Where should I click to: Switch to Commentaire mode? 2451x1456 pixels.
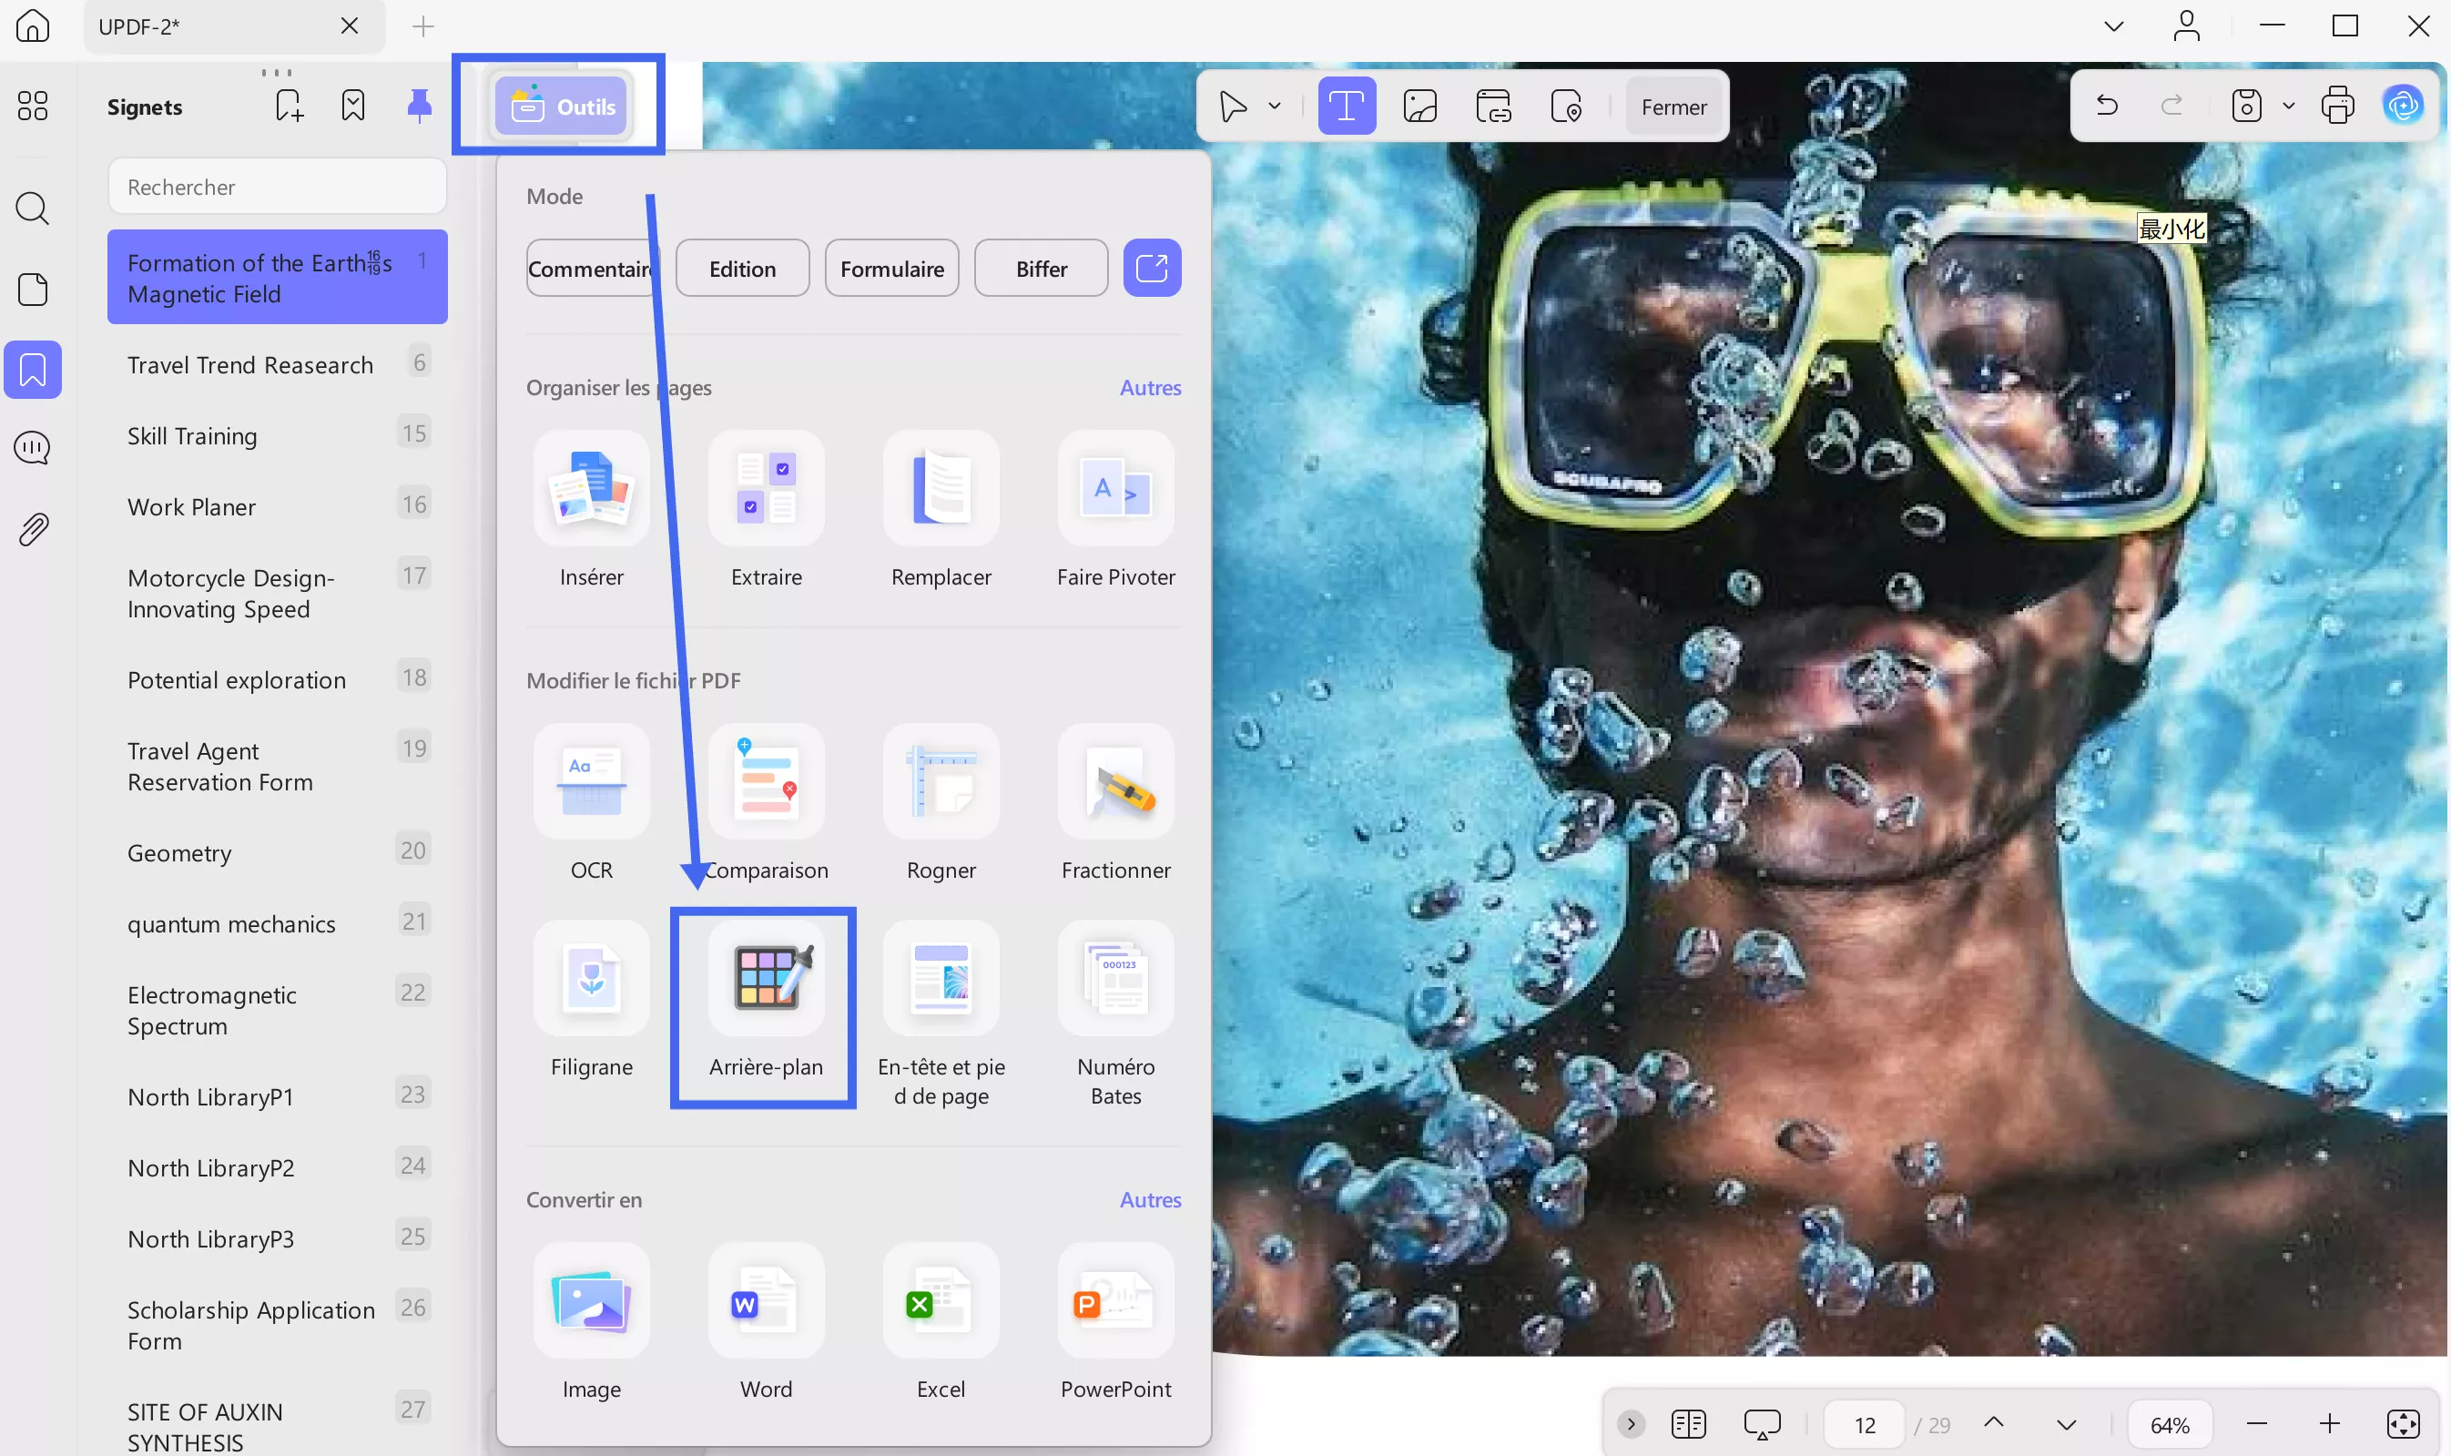click(592, 268)
